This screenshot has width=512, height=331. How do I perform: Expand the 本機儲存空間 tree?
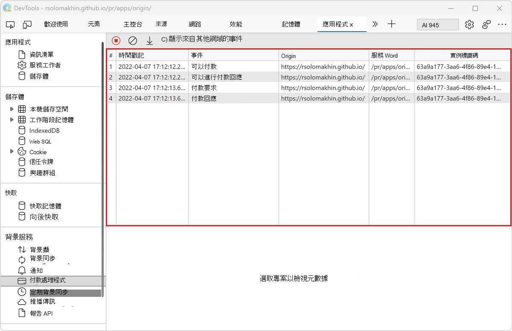pyautogui.click(x=12, y=109)
